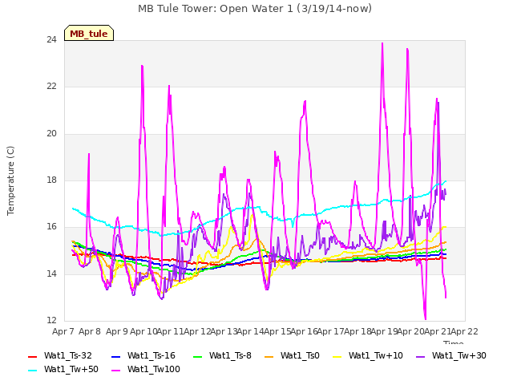Click the magenta Wat1_Tw100 legend swatch
The width and height of the screenshot is (513, 385).
coord(116,371)
